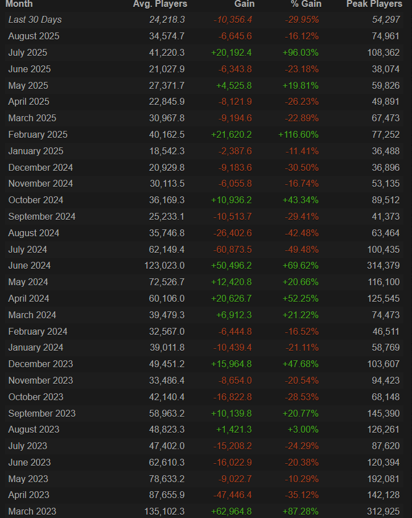Click the percent gain +3.00%
Image resolution: width=412 pixels, height=518 pixels.
click(x=303, y=429)
